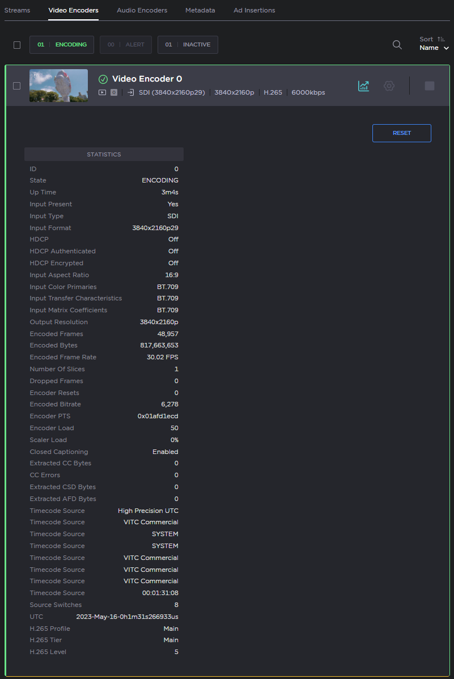Go to the Metadata tab

point(200,10)
